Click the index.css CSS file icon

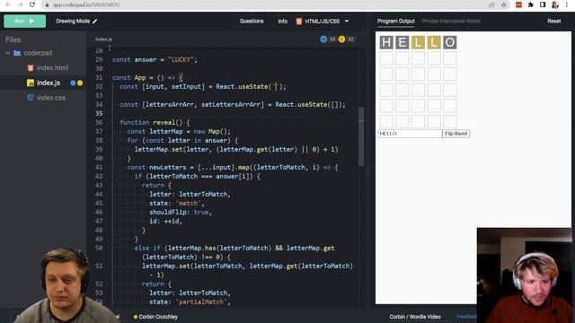pyautogui.click(x=31, y=98)
